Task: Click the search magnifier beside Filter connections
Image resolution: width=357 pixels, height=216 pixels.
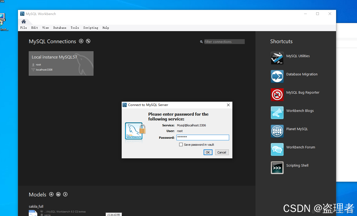Action: [201, 42]
